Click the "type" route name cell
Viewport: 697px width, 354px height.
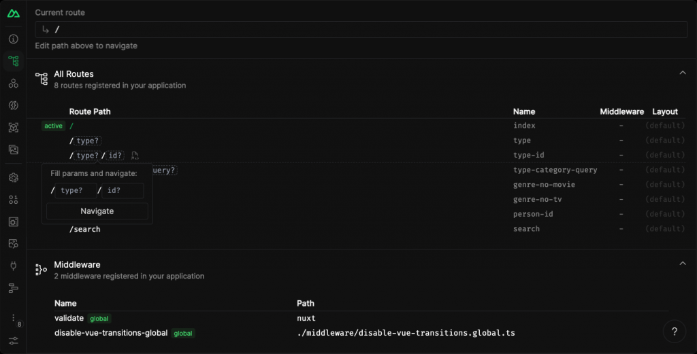click(x=522, y=140)
